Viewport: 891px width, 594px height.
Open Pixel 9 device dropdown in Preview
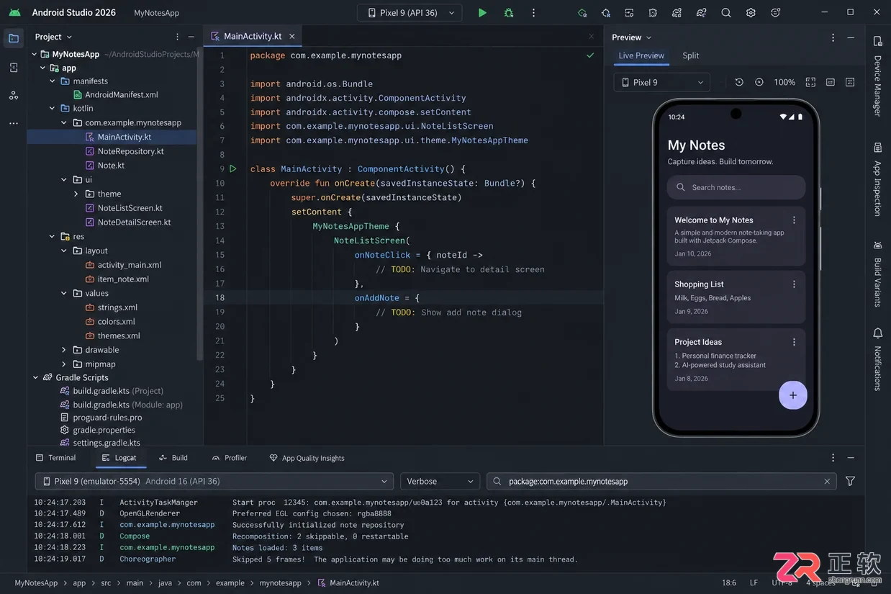(662, 82)
